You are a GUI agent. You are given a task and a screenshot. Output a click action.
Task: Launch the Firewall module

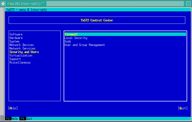click(125, 34)
